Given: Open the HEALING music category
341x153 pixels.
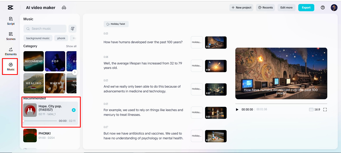Looking at the screenshot, I should tap(33, 83).
